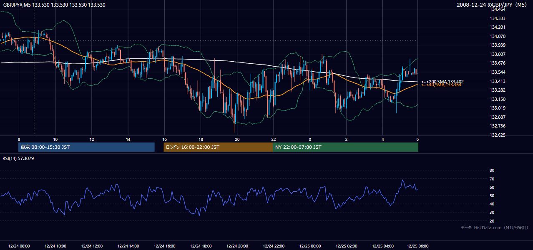Viewport: 533px width, 250px height.
Task: Click the hour 4 tick under the price chart
Action: tap(382, 139)
